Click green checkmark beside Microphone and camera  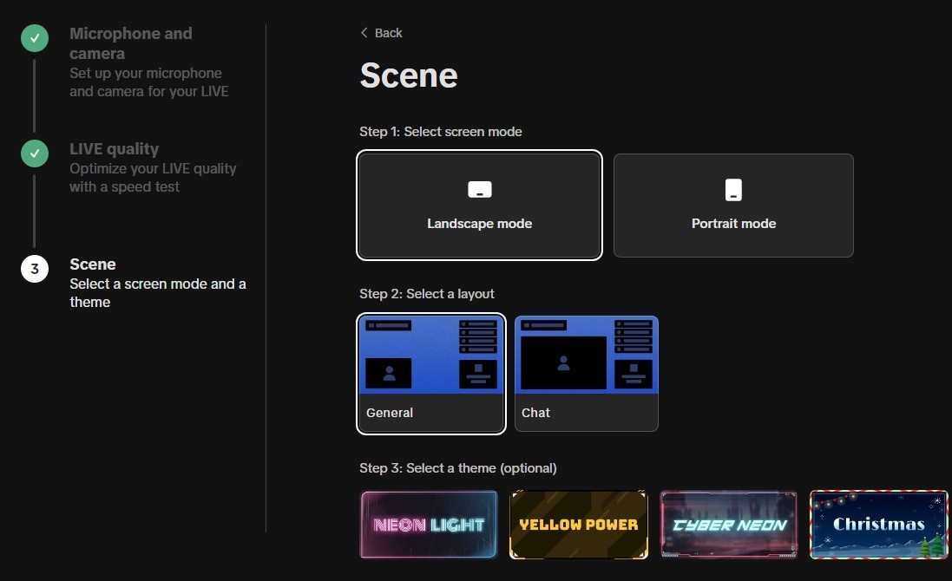point(35,38)
